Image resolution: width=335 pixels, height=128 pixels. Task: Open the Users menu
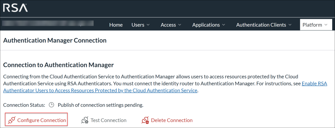[x=141, y=25]
